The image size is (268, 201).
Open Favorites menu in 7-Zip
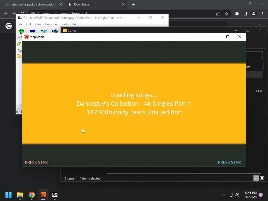click(x=51, y=24)
